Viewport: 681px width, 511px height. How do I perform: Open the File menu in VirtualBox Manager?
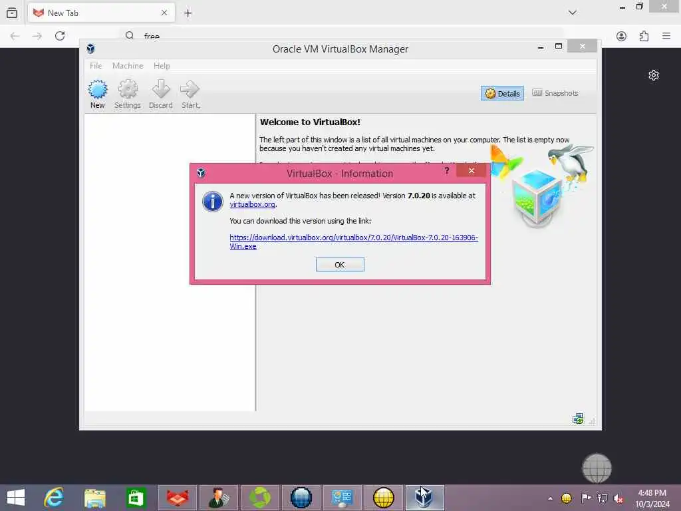tap(96, 66)
